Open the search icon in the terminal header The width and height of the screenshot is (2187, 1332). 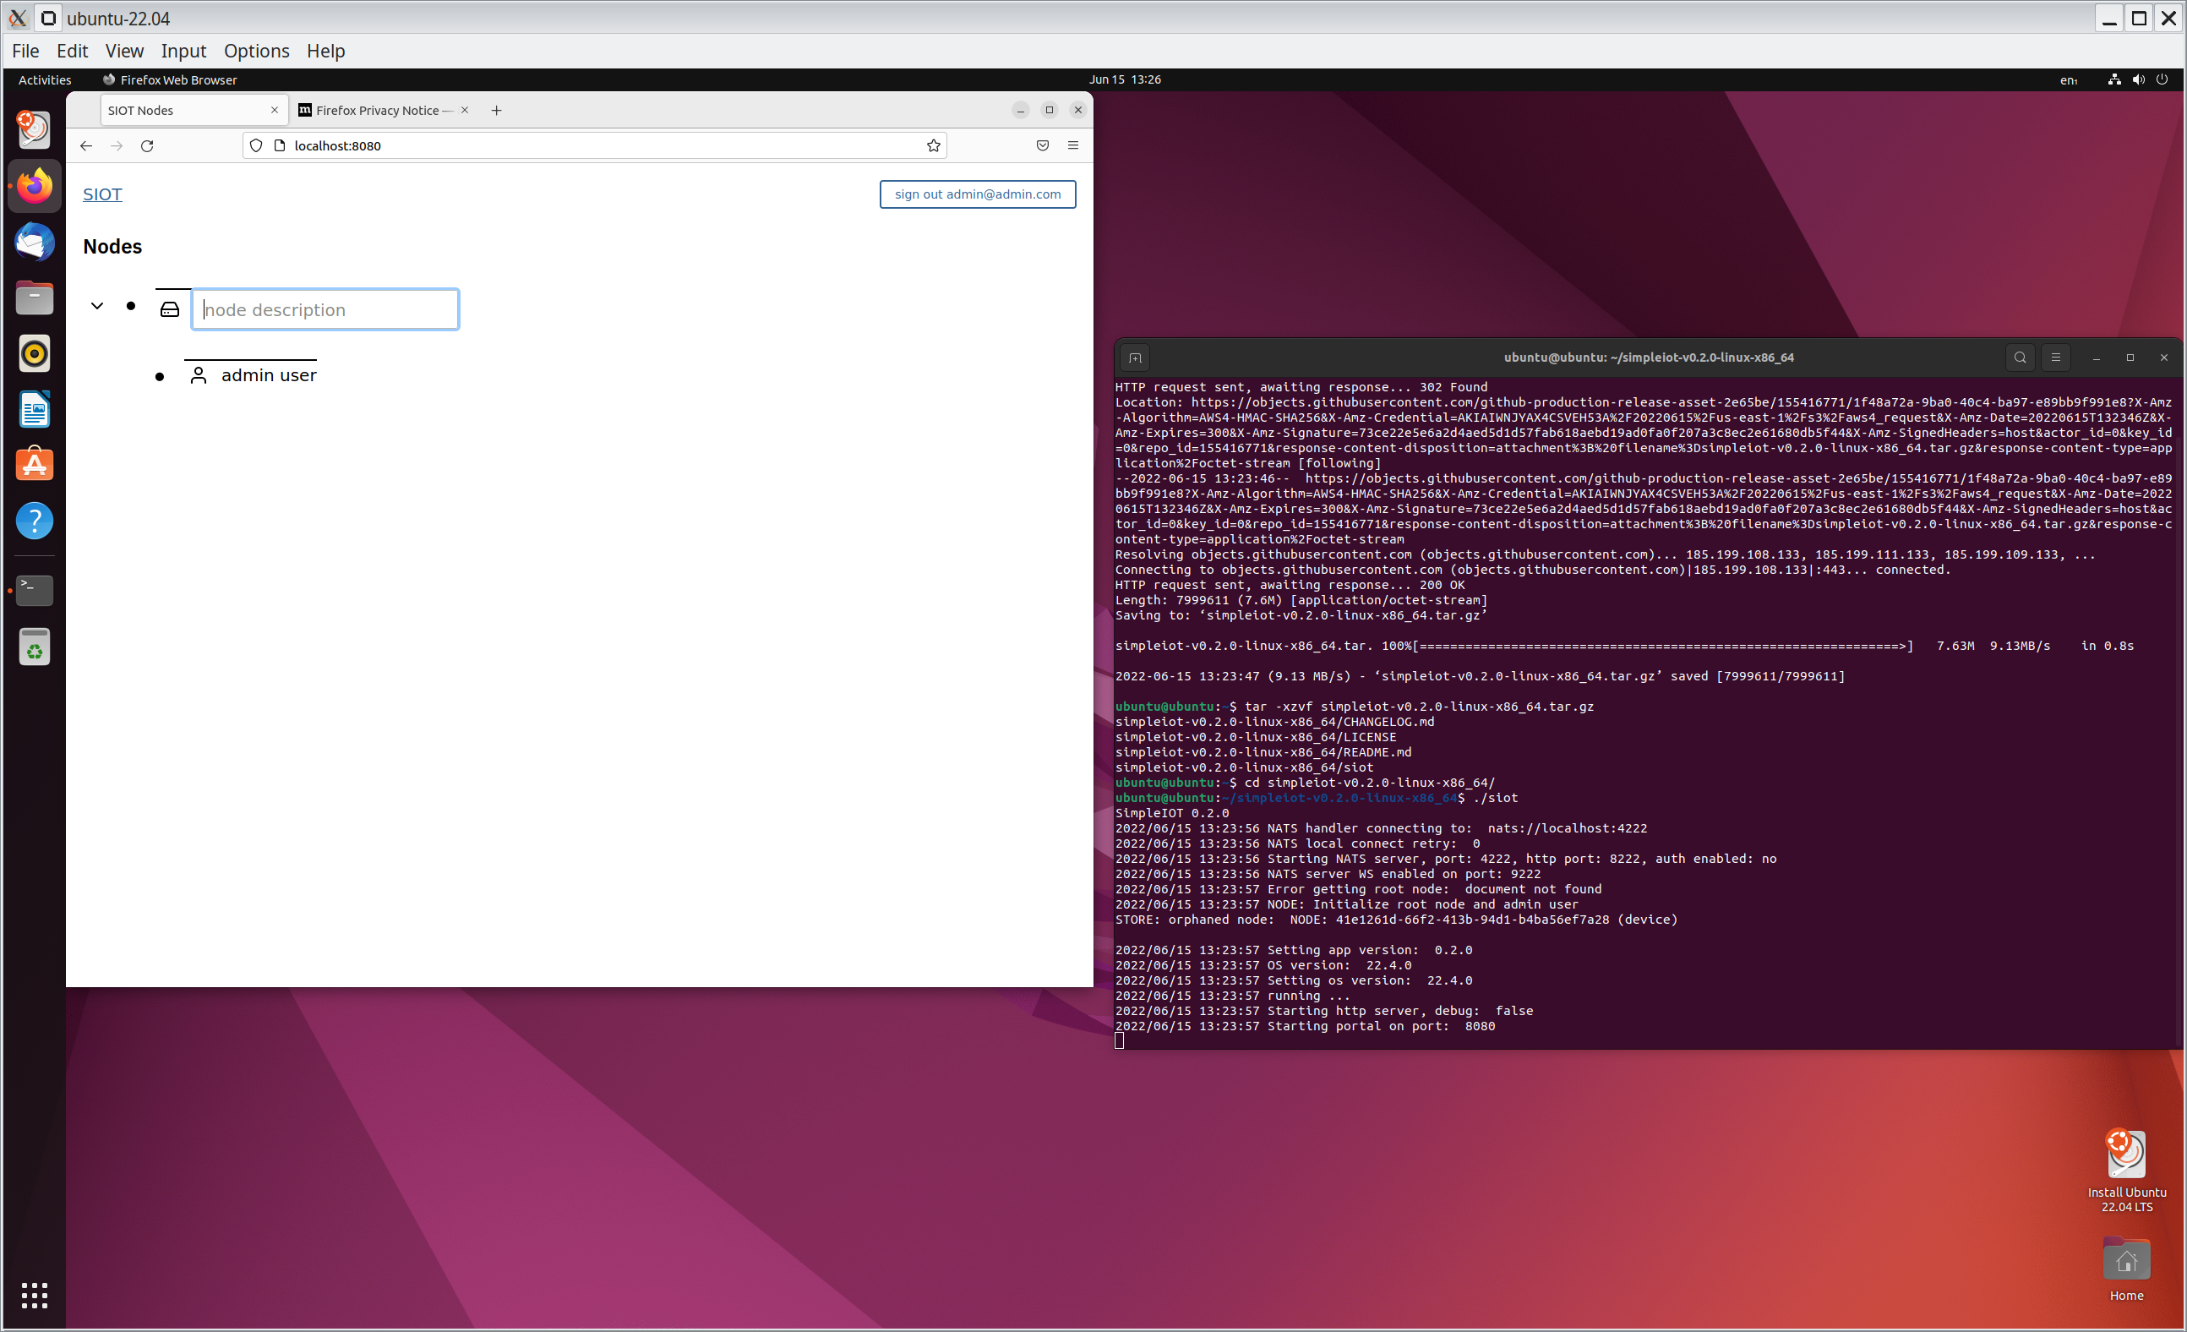pos(2019,358)
